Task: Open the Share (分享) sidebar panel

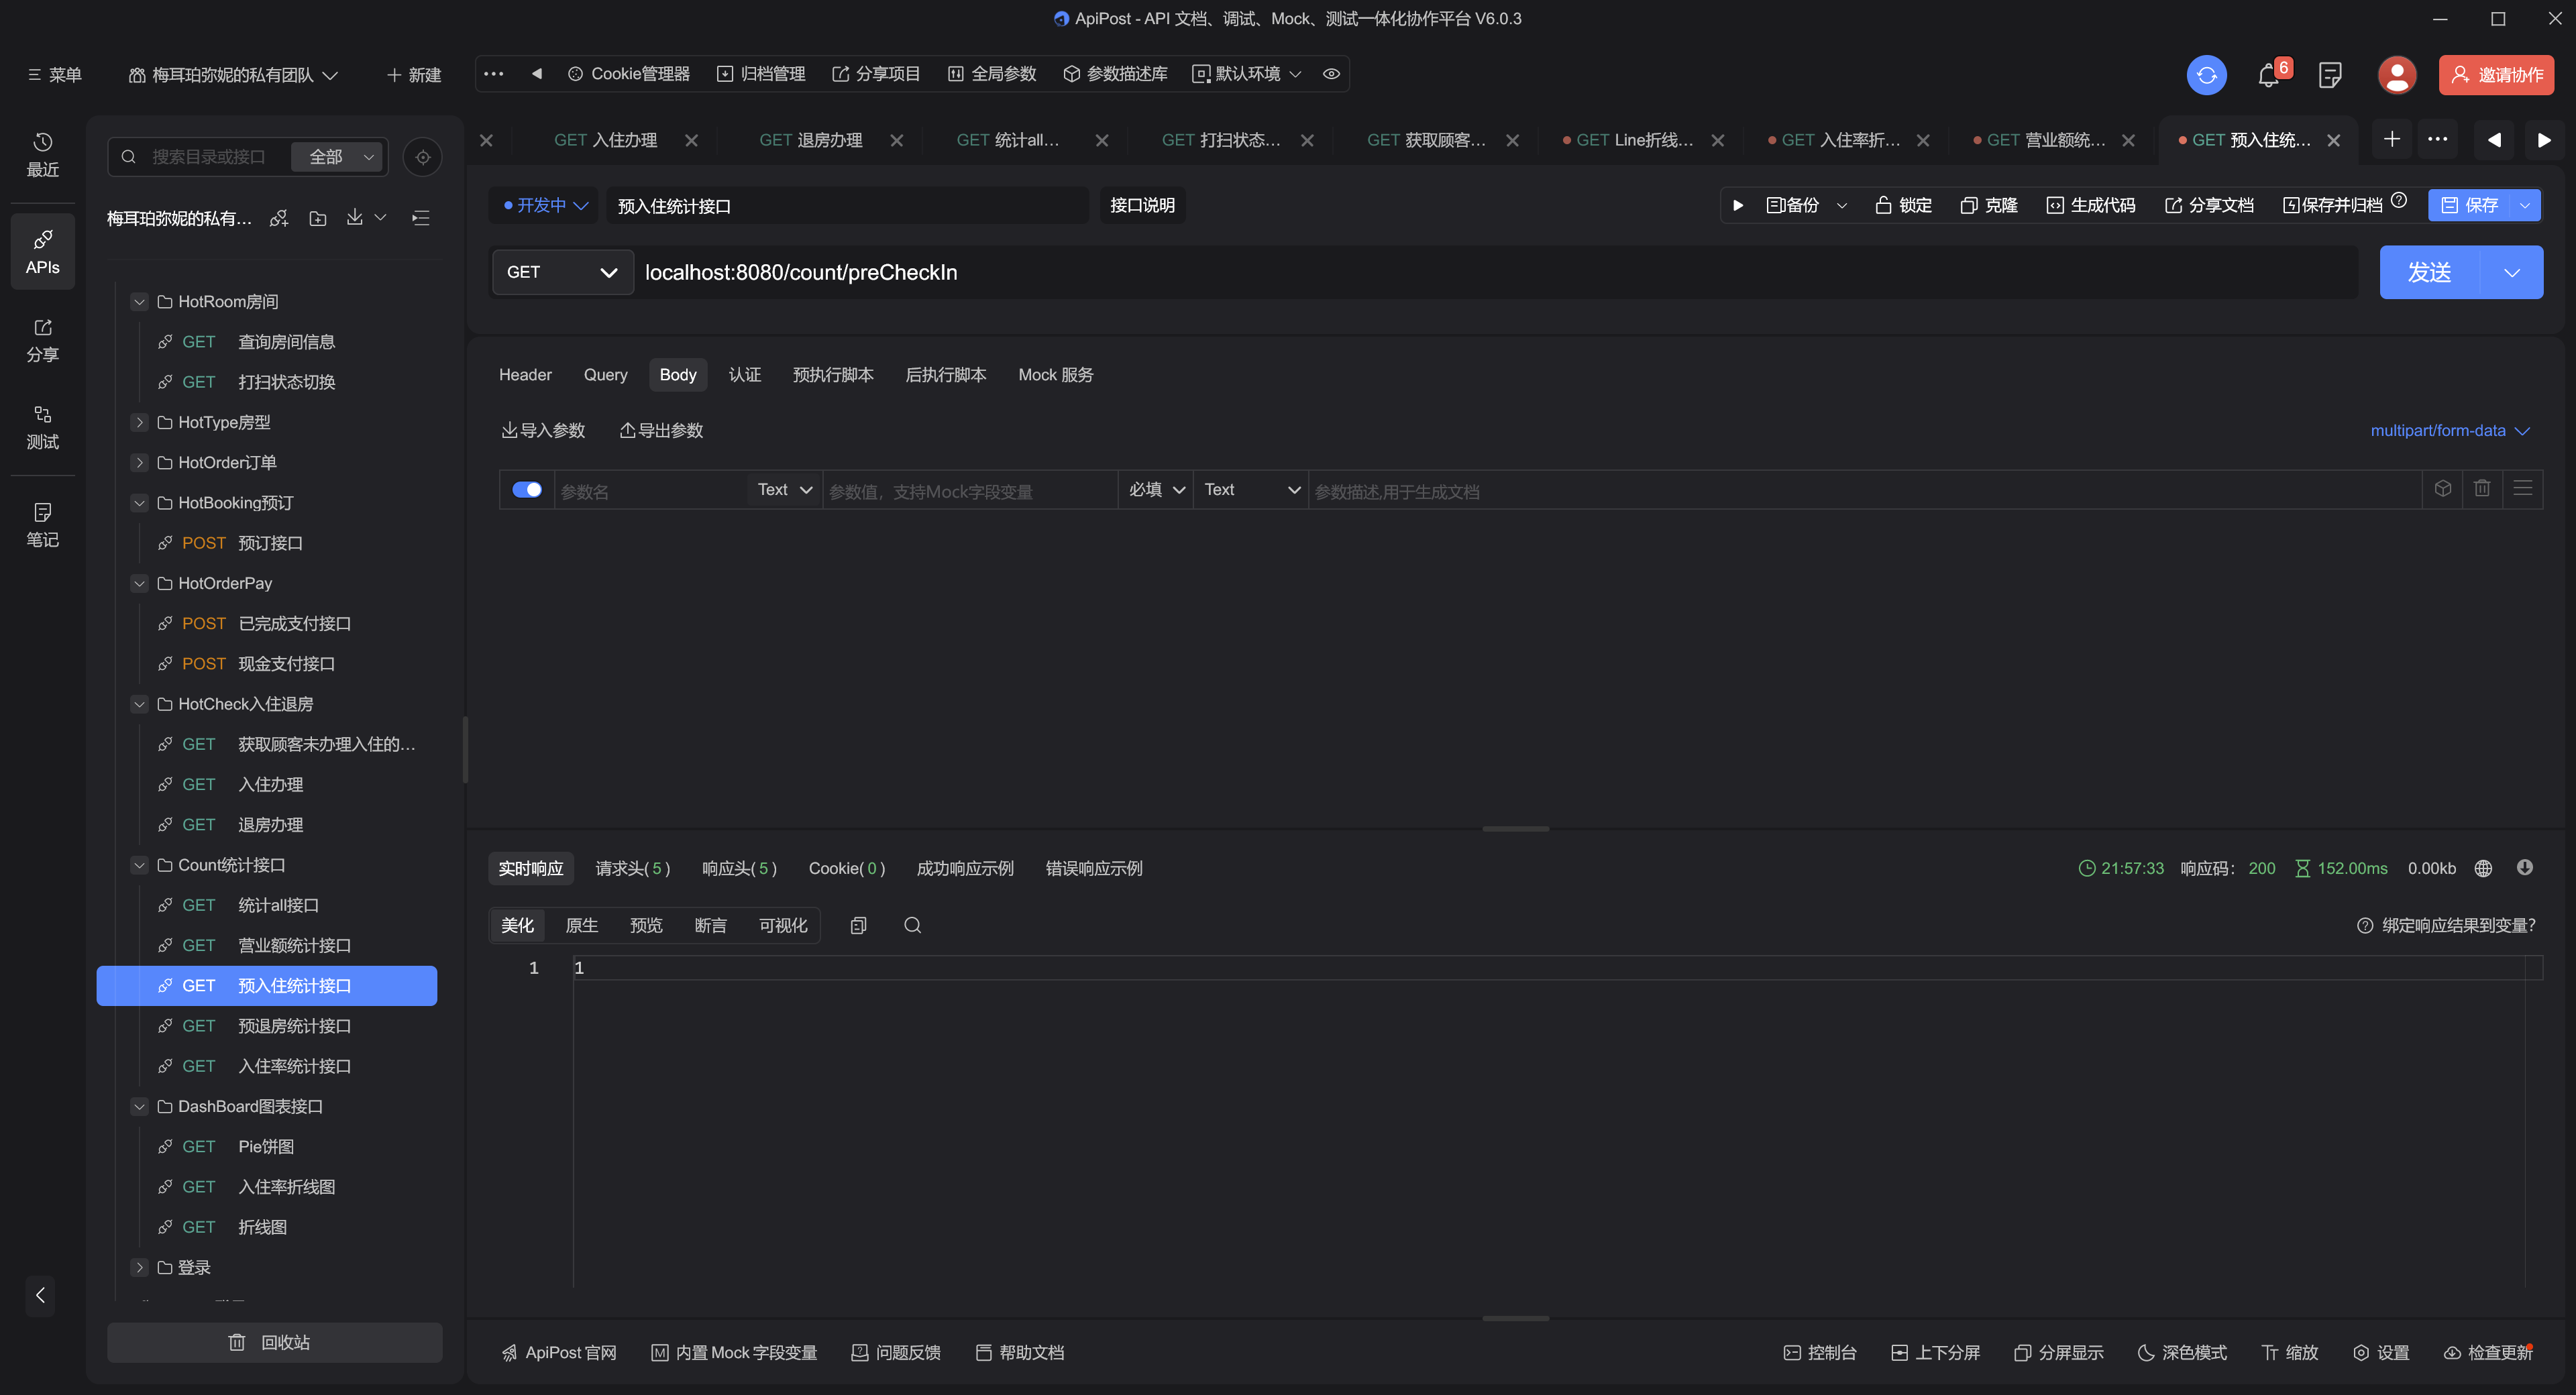Action: [x=42, y=341]
